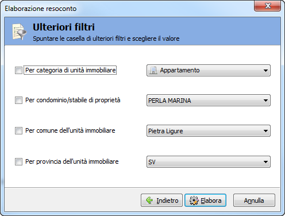This screenshot has height=216, width=285.
Task: Click the Ulteriori filtri heading
Action: 64,27
